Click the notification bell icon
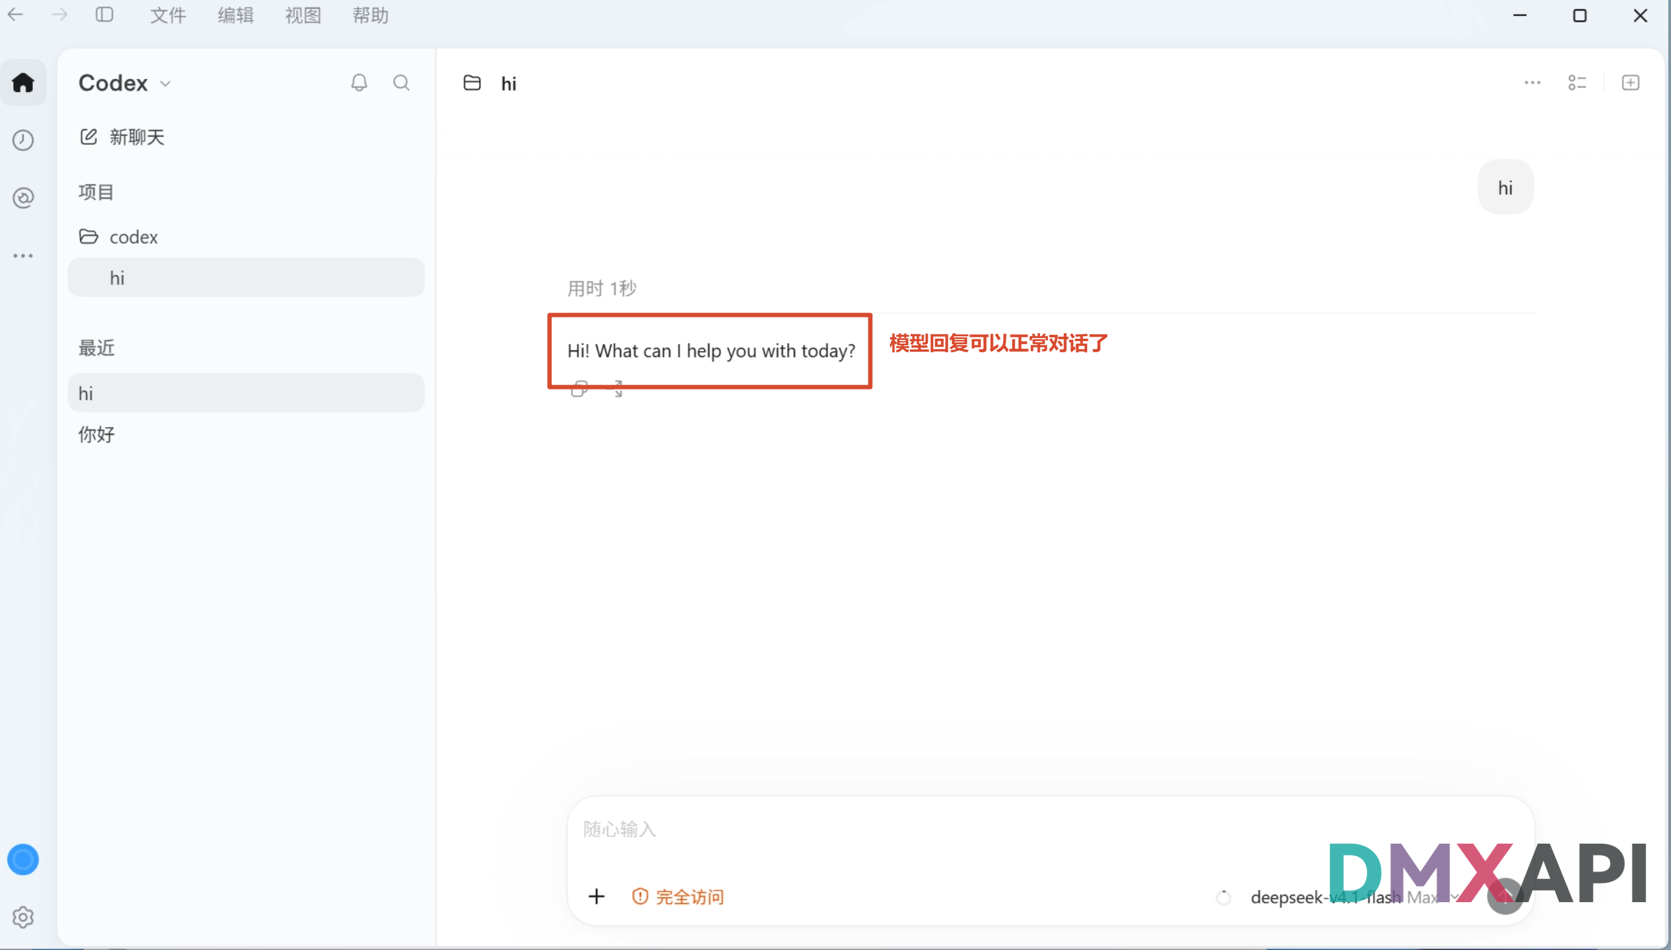The height and width of the screenshot is (950, 1671). [x=359, y=83]
